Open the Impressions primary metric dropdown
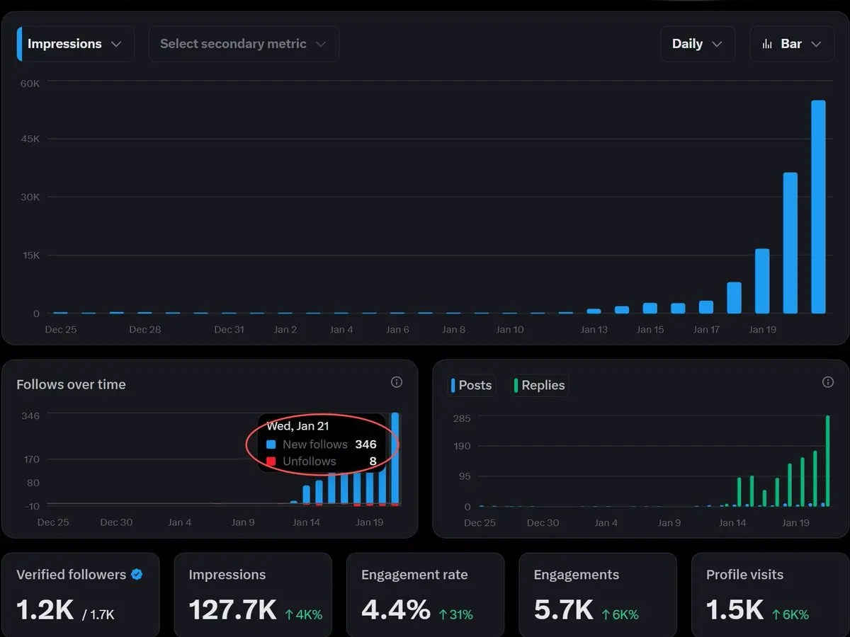 coord(76,44)
